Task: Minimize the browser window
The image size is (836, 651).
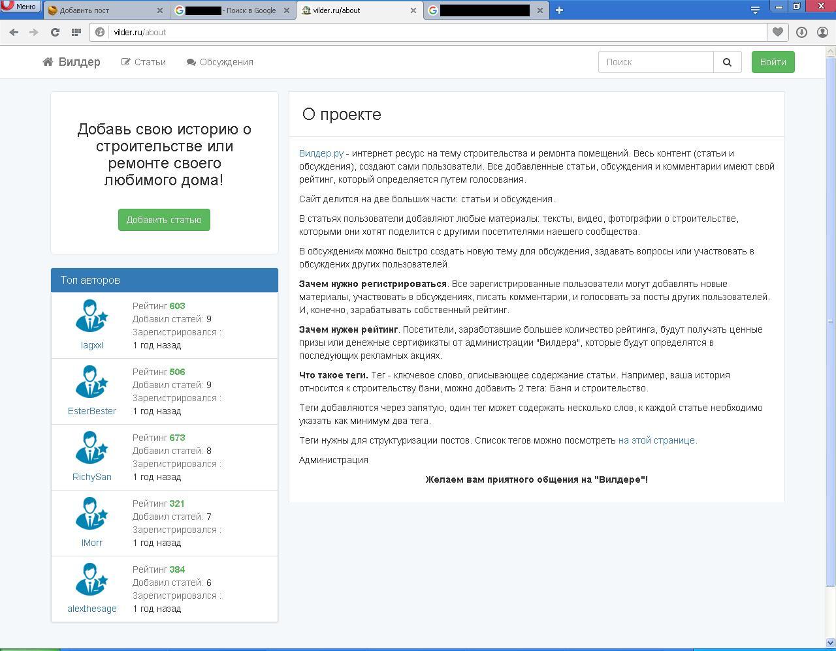Action: click(x=779, y=6)
